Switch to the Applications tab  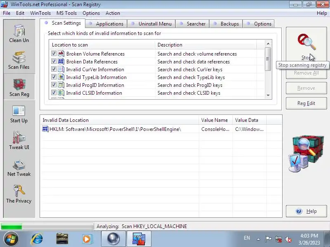tap(106, 24)
